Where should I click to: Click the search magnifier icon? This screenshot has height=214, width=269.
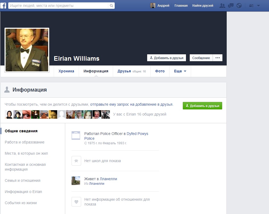point(111,6)
